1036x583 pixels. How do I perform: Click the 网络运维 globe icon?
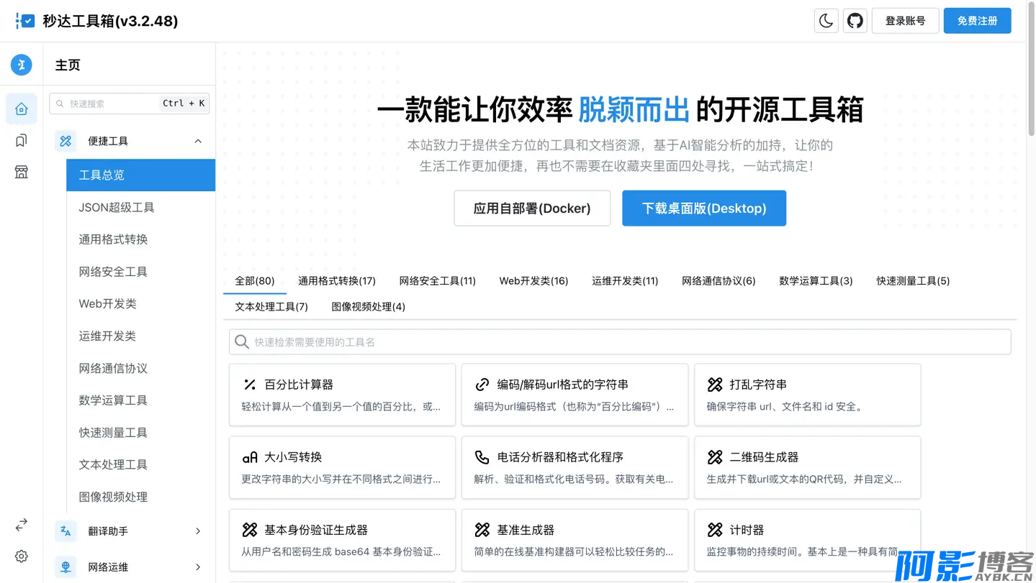click(66, 567)
